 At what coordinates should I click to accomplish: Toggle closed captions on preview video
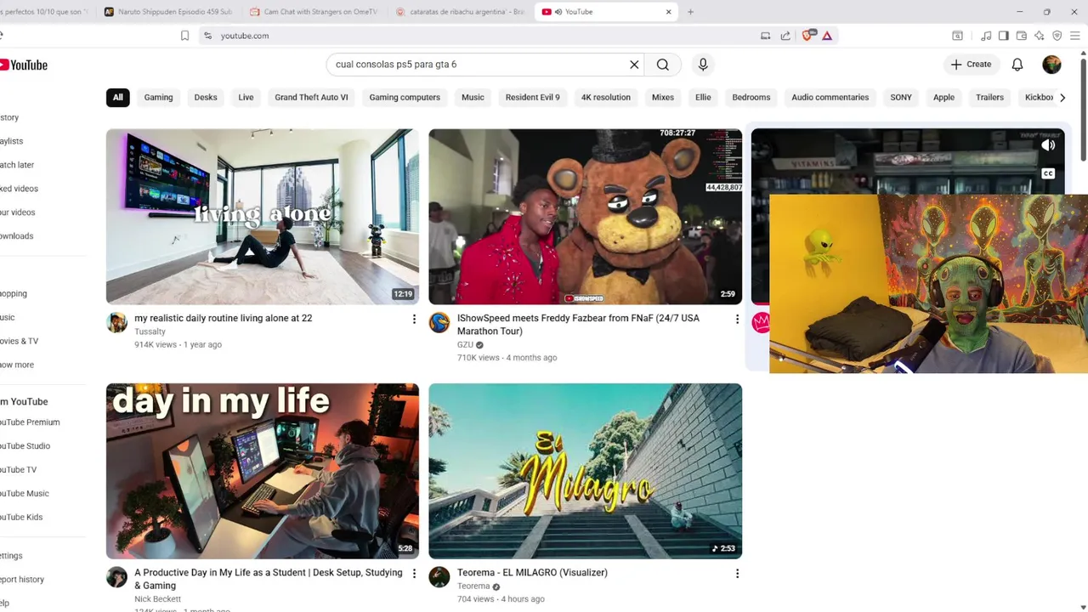(1048, 173)
